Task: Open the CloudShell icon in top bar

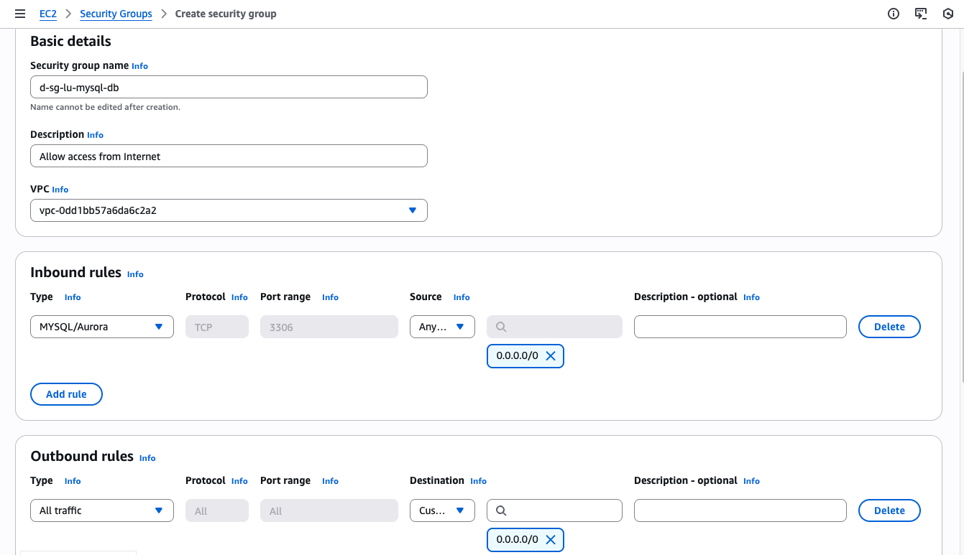Action: point(921,14)
